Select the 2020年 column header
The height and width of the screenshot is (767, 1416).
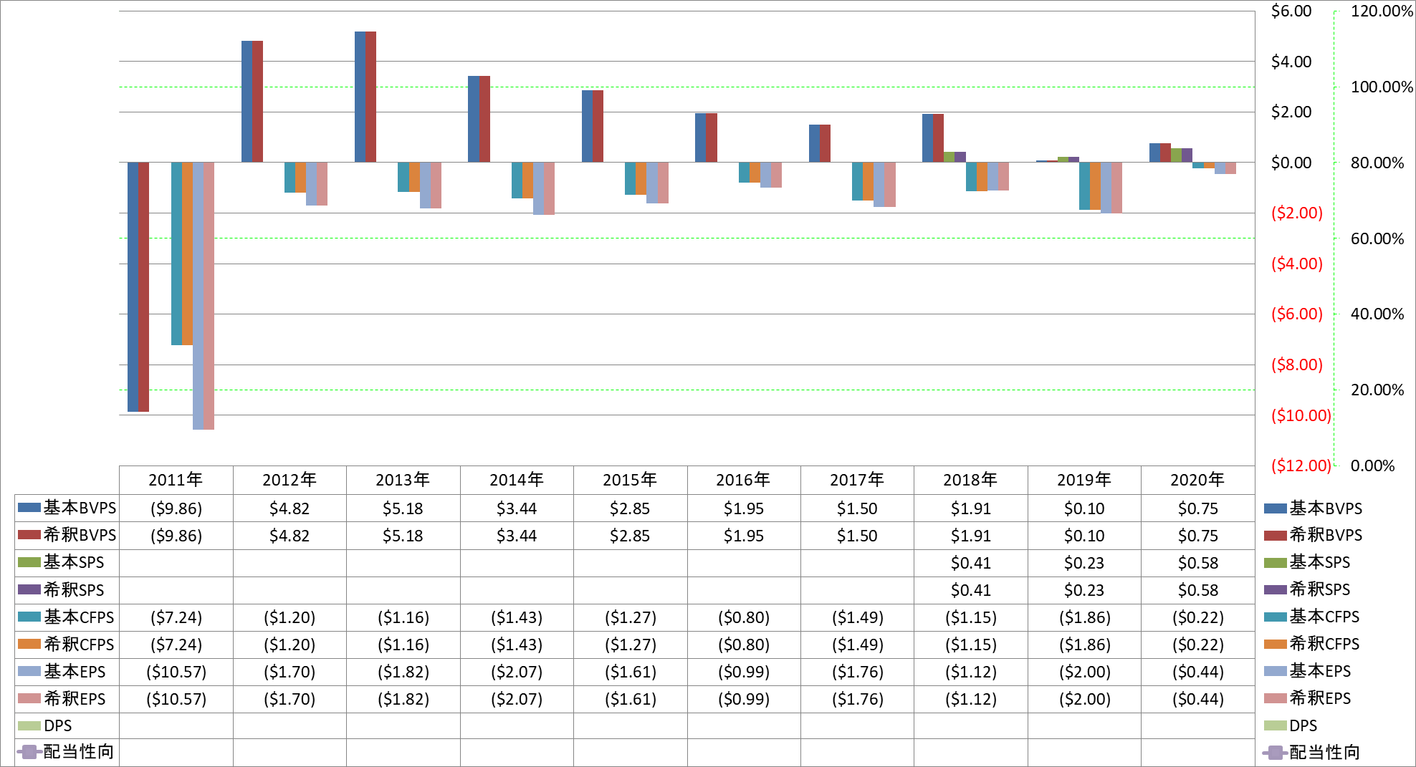tap(1197, 480)
